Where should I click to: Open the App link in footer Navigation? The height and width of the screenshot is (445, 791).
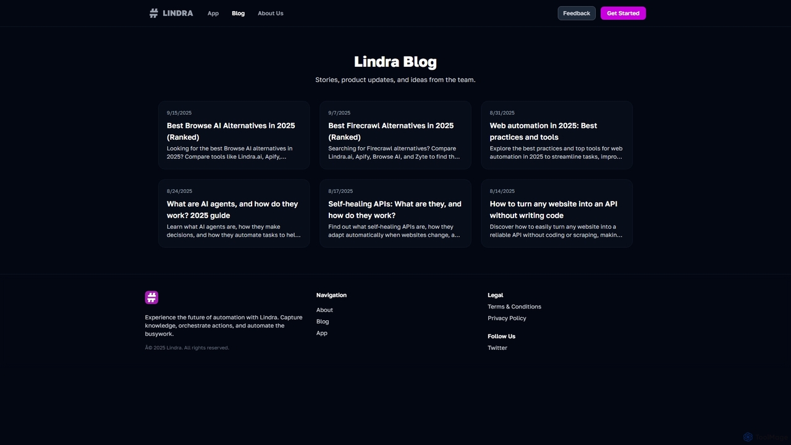(x=322, y=333)
